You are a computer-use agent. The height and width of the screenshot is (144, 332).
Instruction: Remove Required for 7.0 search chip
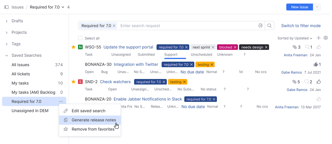point(114,26)
